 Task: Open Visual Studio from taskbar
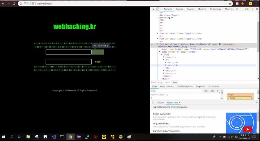[x=53, y=137]
